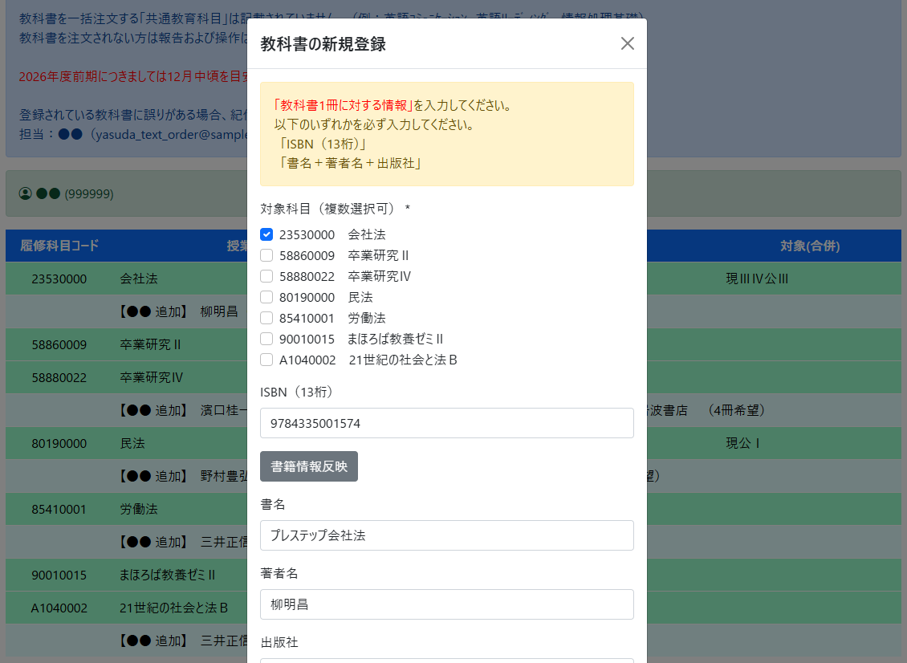
Task: Click the user profile icon beside 999999
Action: pos(25,193)
